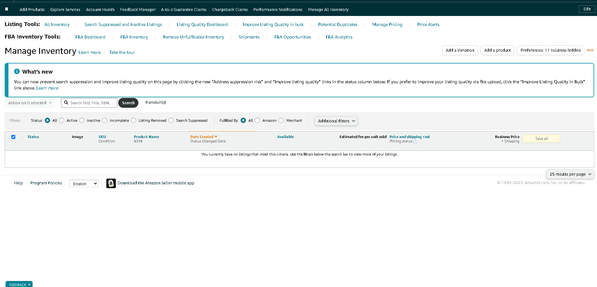Close the Feedback tab with X
The width and height of the screenshot is (597, 287).
29,284
